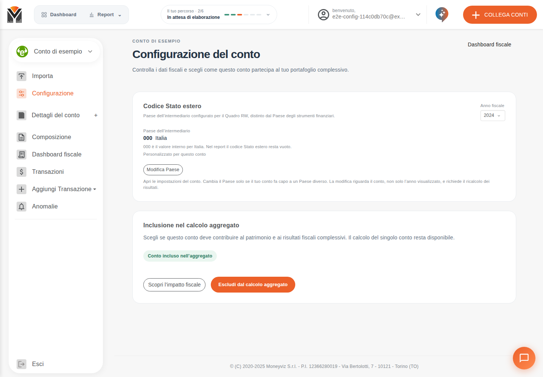Click Esci to log out
Screen dimensions: 543x377
point(38,364)
